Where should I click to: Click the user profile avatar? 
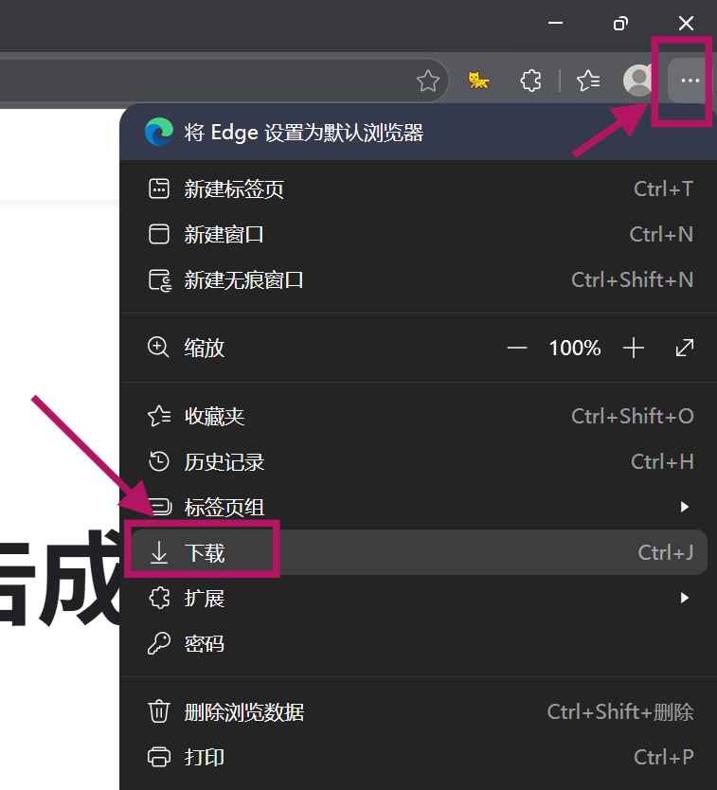[x=638, y=81]
